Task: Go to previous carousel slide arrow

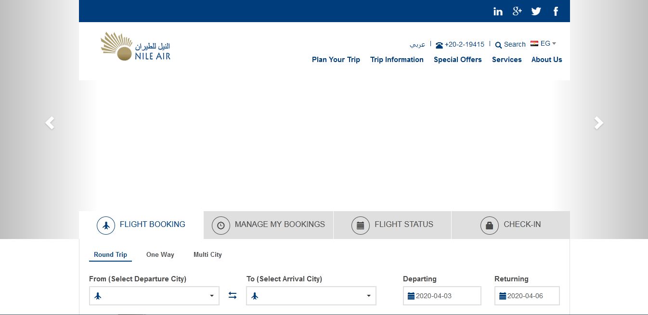Action: pyautogui.click(x=50, y=123)
